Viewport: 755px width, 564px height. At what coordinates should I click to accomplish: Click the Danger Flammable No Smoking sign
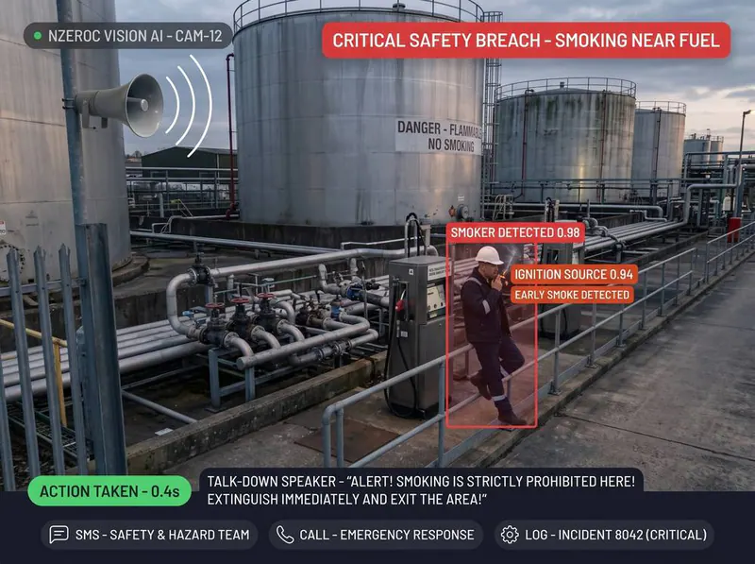[439, 136]
